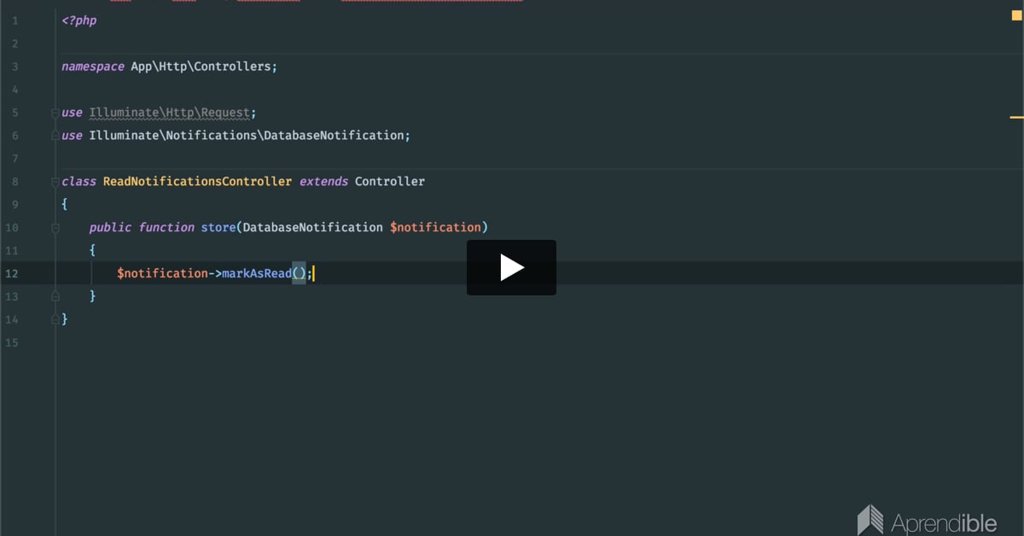The width and height of the screenshot is (1024, 536).
Task: Click the yellow warning indicator in top-right corner
Action: coord(1015,17)
